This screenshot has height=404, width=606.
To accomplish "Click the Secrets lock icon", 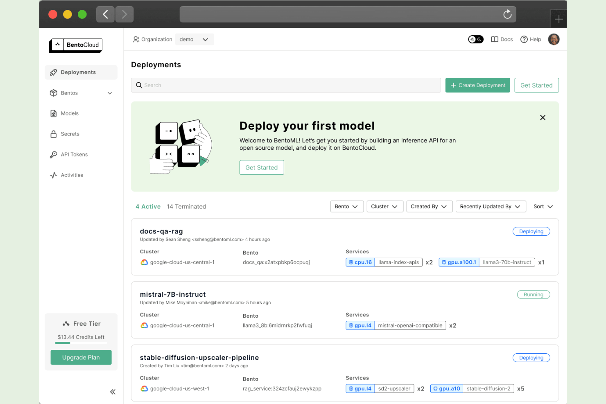I will [x=53, y=134].
